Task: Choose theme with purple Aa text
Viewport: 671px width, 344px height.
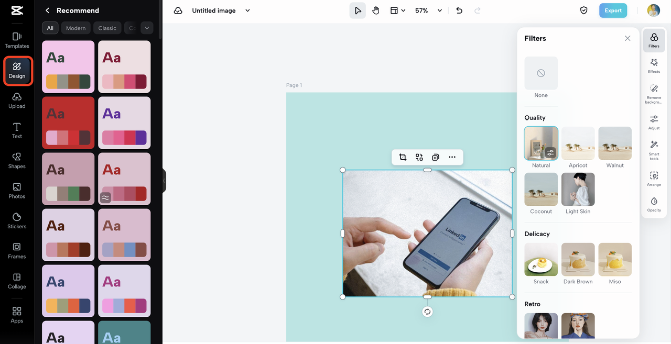Action: [x=124, y=123]
